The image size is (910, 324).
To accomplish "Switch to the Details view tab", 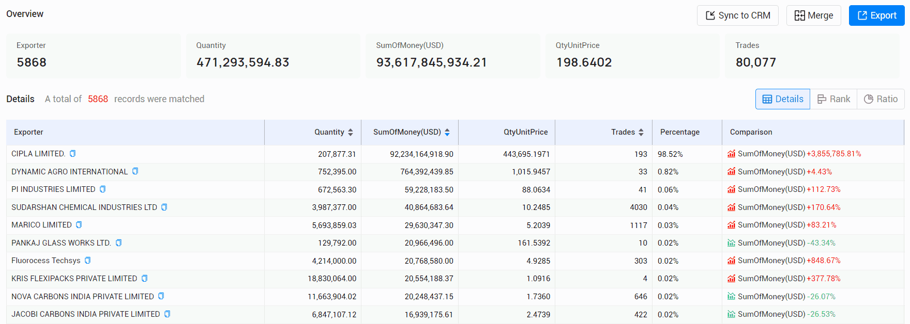I will (783, 99).
